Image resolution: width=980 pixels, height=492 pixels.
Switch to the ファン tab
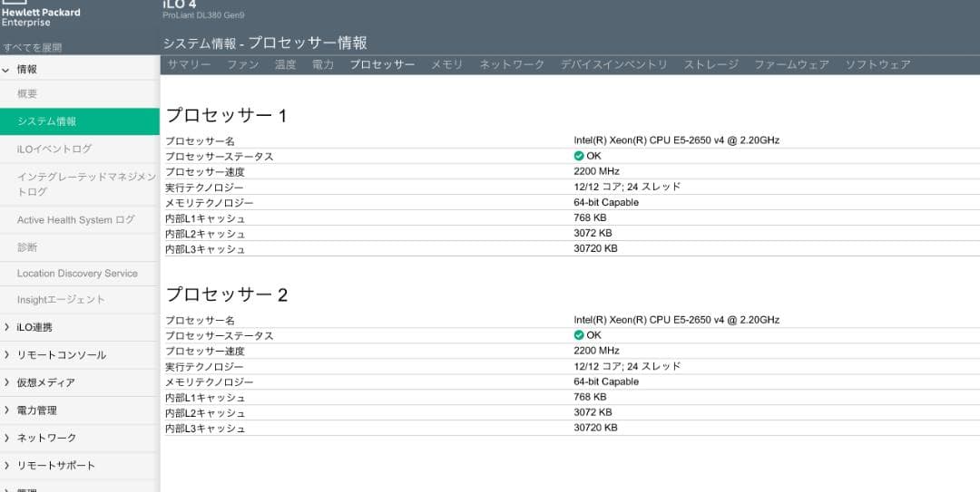[242, 64]
